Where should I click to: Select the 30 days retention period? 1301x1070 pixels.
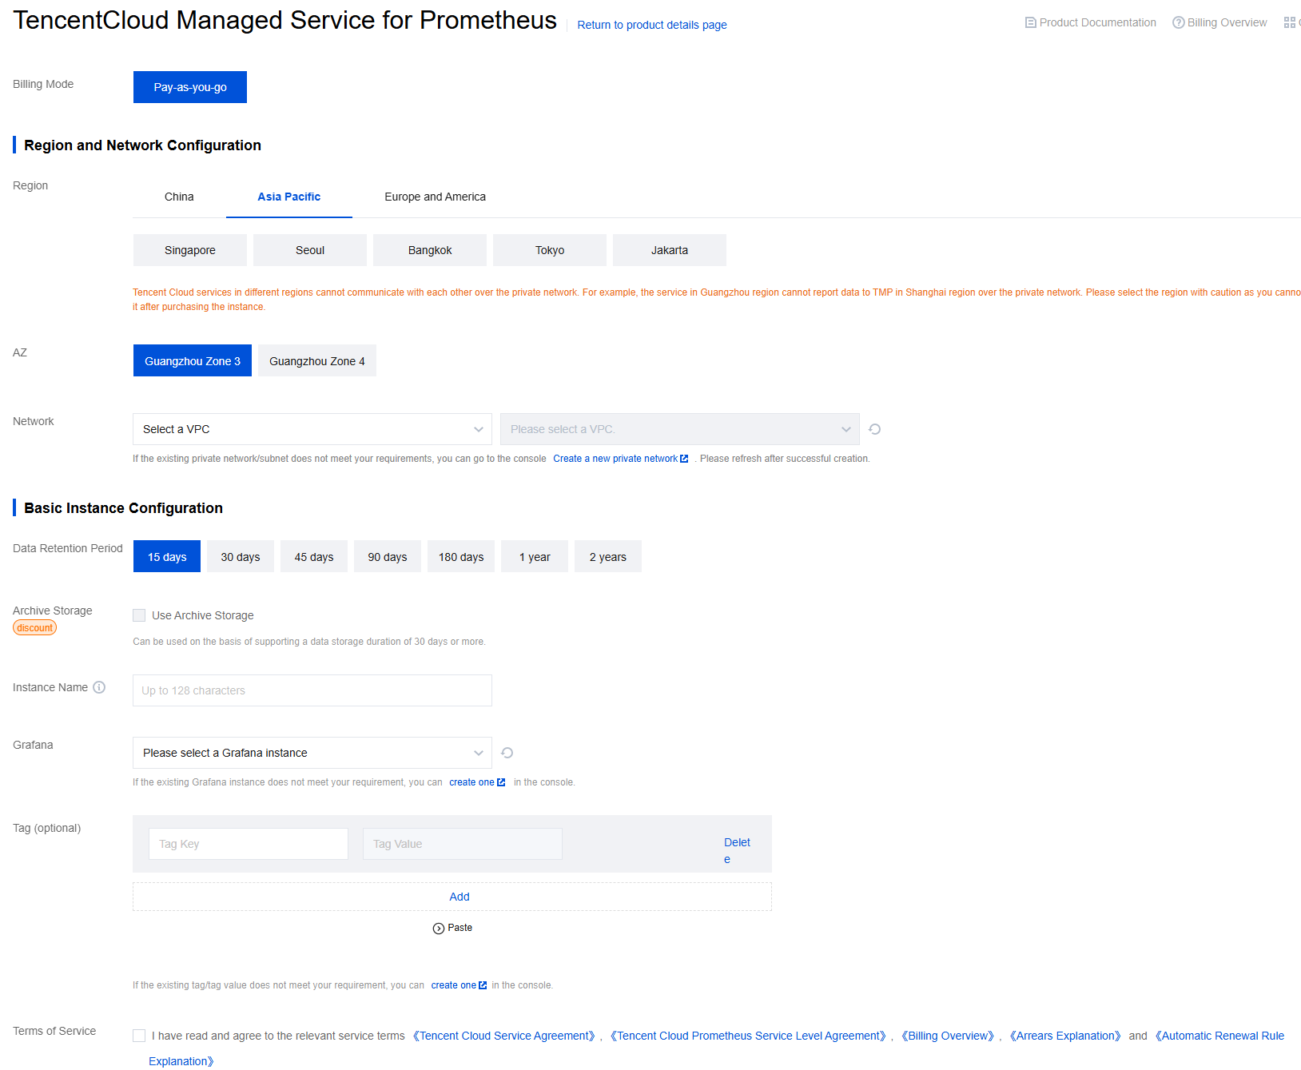coord(241,557)
